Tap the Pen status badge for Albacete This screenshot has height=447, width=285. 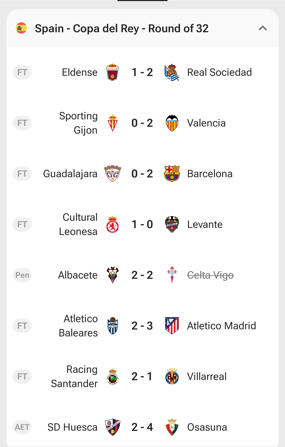(x=22, y=275)
